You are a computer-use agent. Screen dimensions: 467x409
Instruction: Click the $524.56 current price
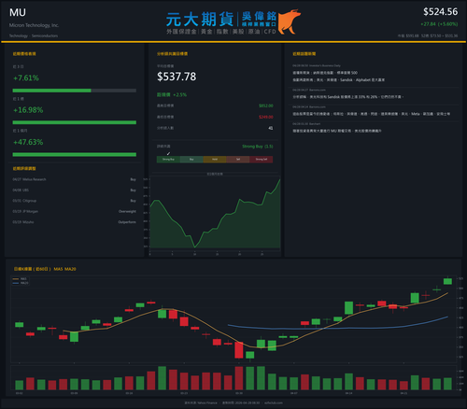pyautogui.click(x=440, y=12)
